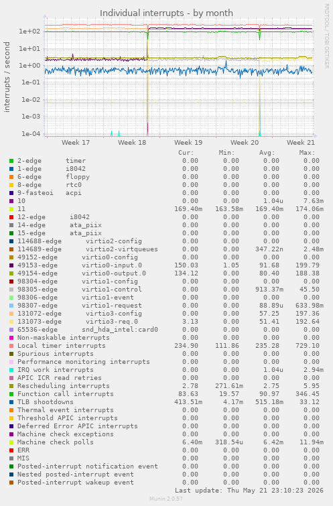Click the blue swatch beside 1-edge i8042
Screen dimensions: 333x506
point(11,169)
